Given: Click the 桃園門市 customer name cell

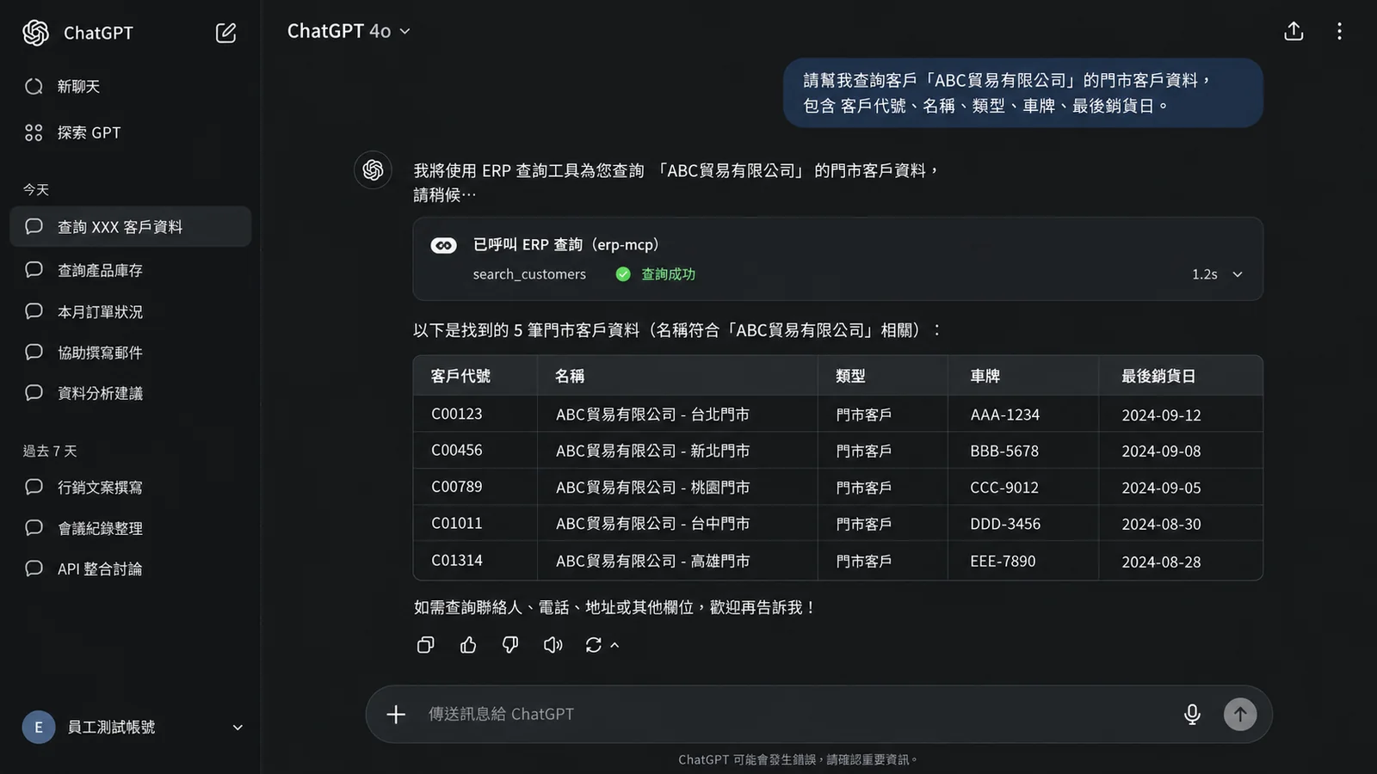Looking at the screenshot, I should pos(652,488).
